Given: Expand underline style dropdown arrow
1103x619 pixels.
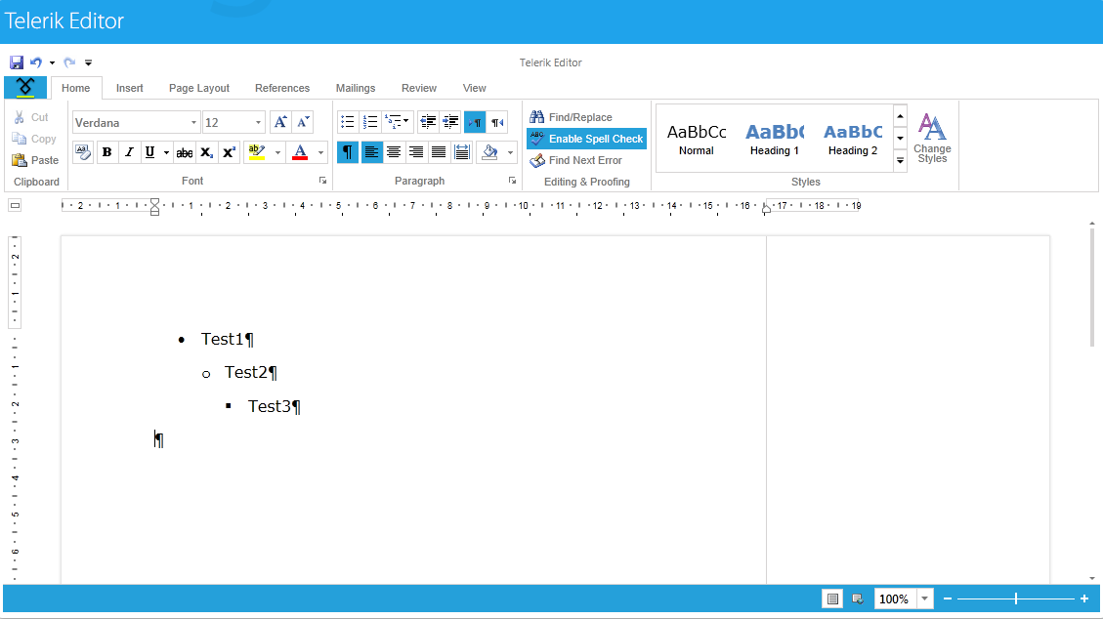Looking at the screenshot, I should pos(166,151).
